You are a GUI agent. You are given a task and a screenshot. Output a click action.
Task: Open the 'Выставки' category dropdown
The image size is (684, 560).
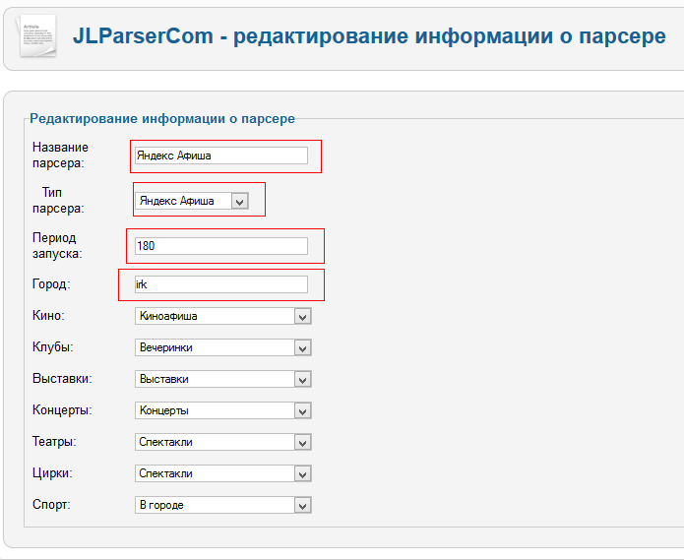click(x=222, y=379)
